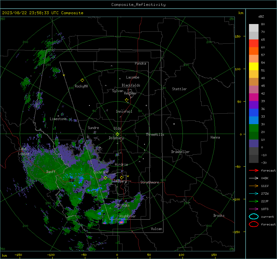
Task: Click the magenta 18TS arrow in legend
Action: click(254, 209)
